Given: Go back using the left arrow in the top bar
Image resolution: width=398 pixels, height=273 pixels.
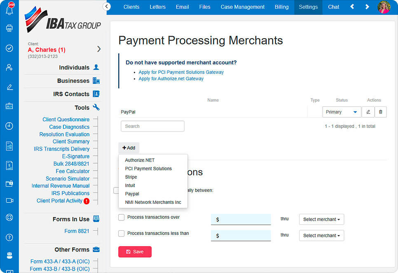Looking at the screenshot, I should tap(352, 7).
